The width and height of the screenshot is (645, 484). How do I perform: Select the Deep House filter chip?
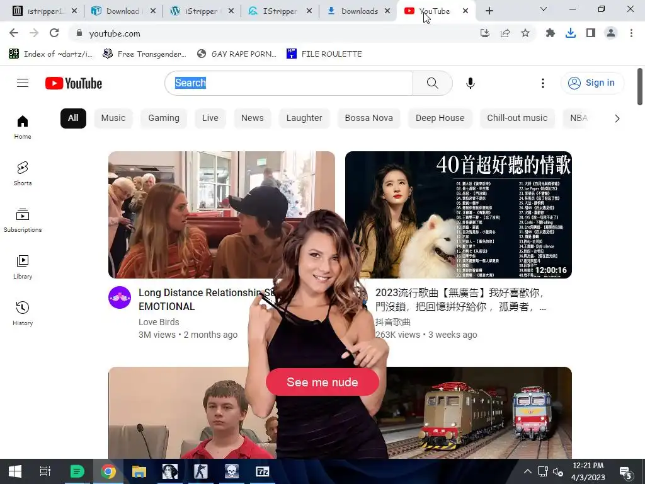440,118
